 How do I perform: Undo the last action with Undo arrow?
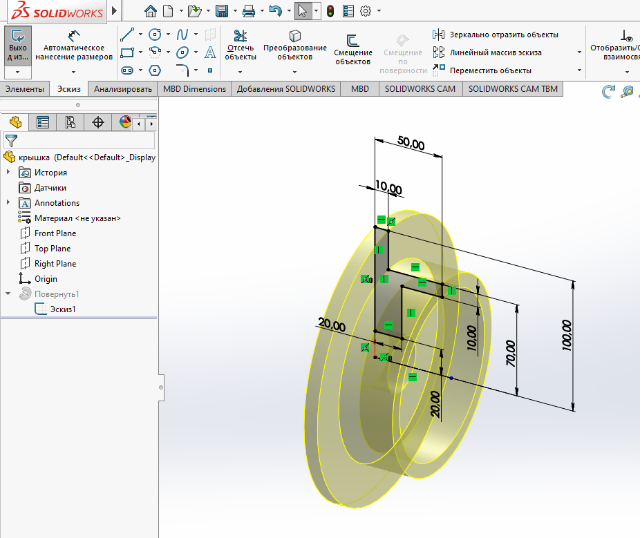tap(276, 11)
